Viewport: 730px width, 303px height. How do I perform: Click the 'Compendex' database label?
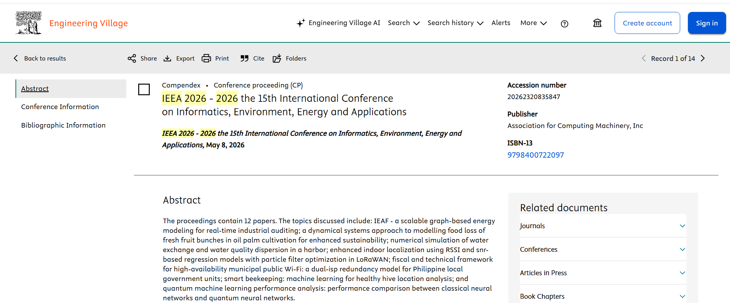click(x=181, y=85)
